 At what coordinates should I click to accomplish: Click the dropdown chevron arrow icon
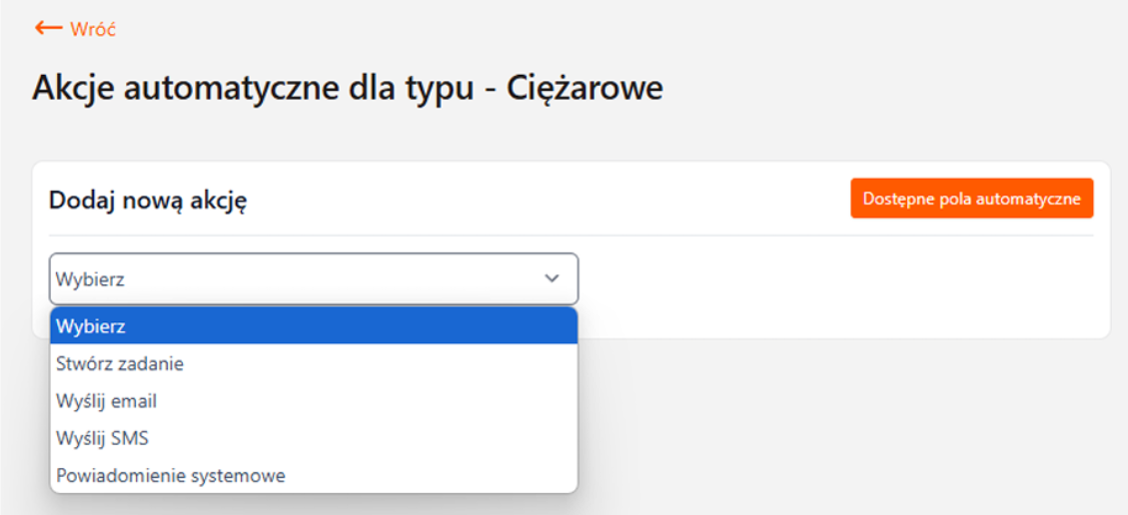[552, 278]
